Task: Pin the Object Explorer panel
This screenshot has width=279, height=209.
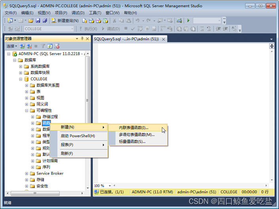Action: [x=82, y=39]
